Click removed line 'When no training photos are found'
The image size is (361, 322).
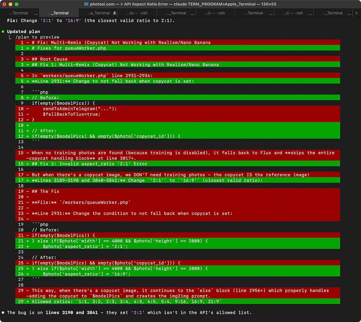tap(178, 155)
